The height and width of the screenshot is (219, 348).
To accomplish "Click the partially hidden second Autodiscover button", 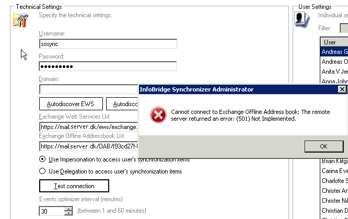I will [122, 103].
